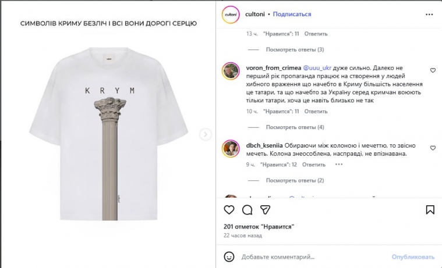Like the post with the heart icon
Screen dimensions: 442x268
click(229, 210)
